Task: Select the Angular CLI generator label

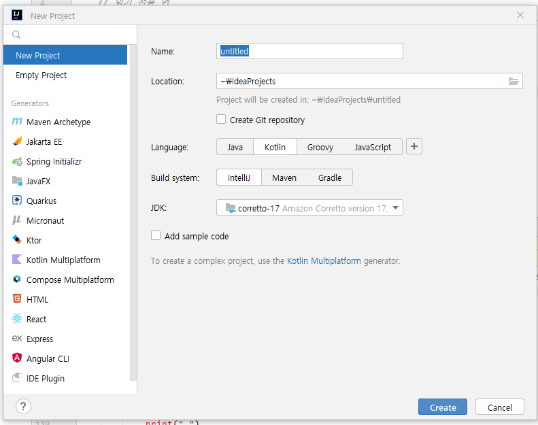Action: pos(48,358)
